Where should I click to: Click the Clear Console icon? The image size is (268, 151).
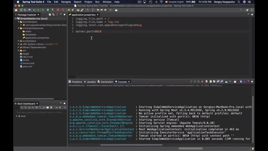coord(206,82)
